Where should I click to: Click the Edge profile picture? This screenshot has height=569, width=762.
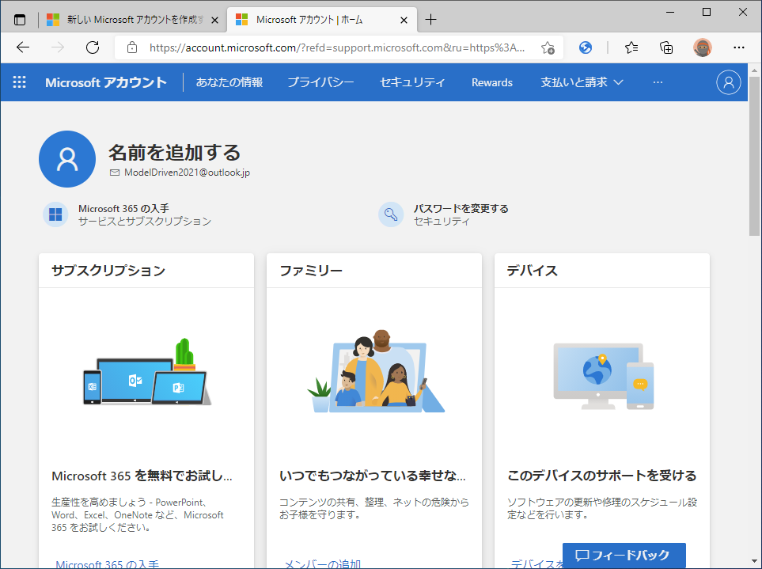pyautogui.click(x=702, y=47)
